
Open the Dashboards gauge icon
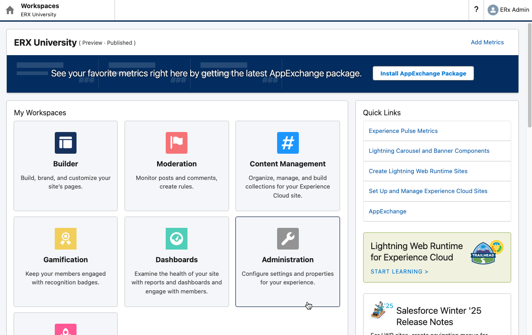(x=177, y=239)
